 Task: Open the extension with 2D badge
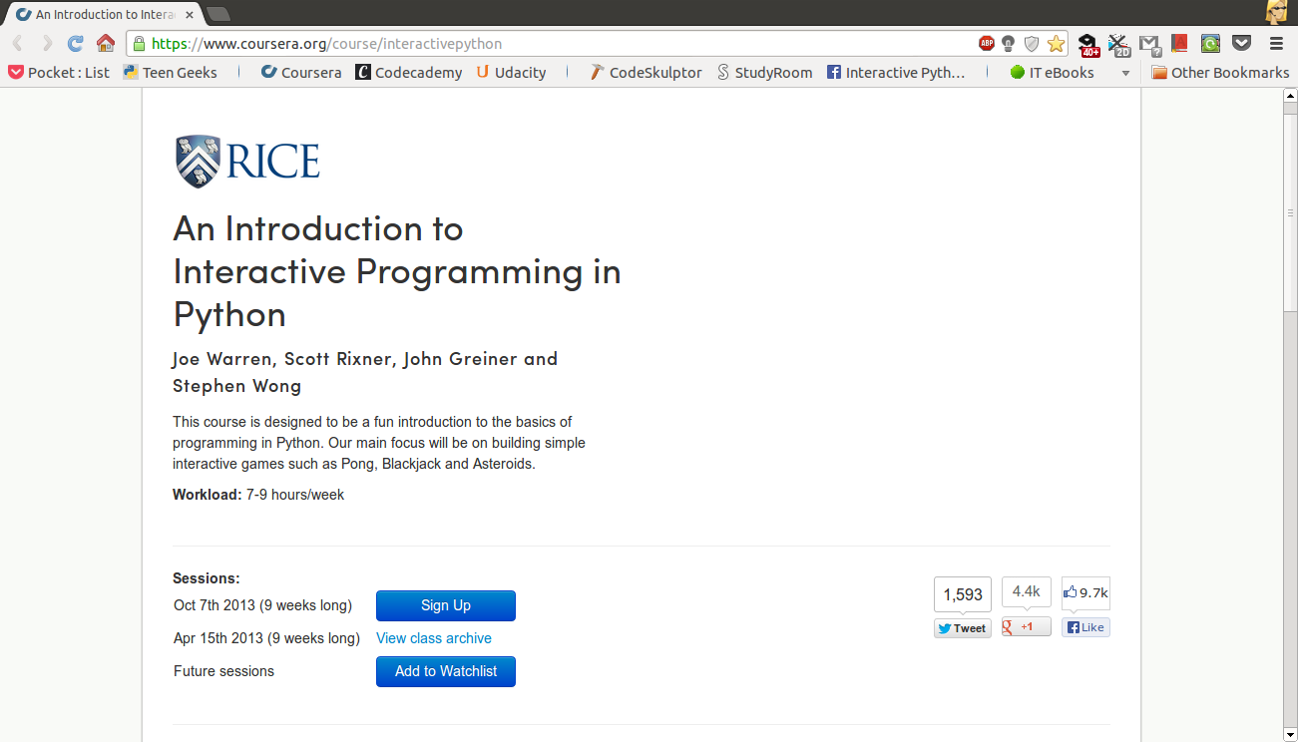click(1119, 45)
